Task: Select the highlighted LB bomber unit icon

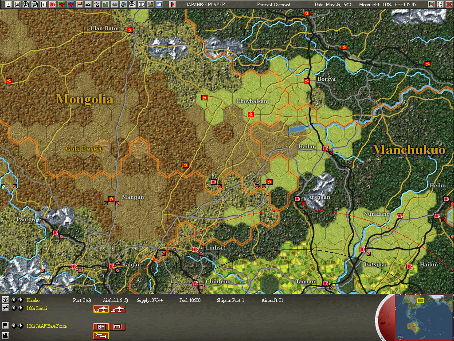Action: (x=101, y=309)
